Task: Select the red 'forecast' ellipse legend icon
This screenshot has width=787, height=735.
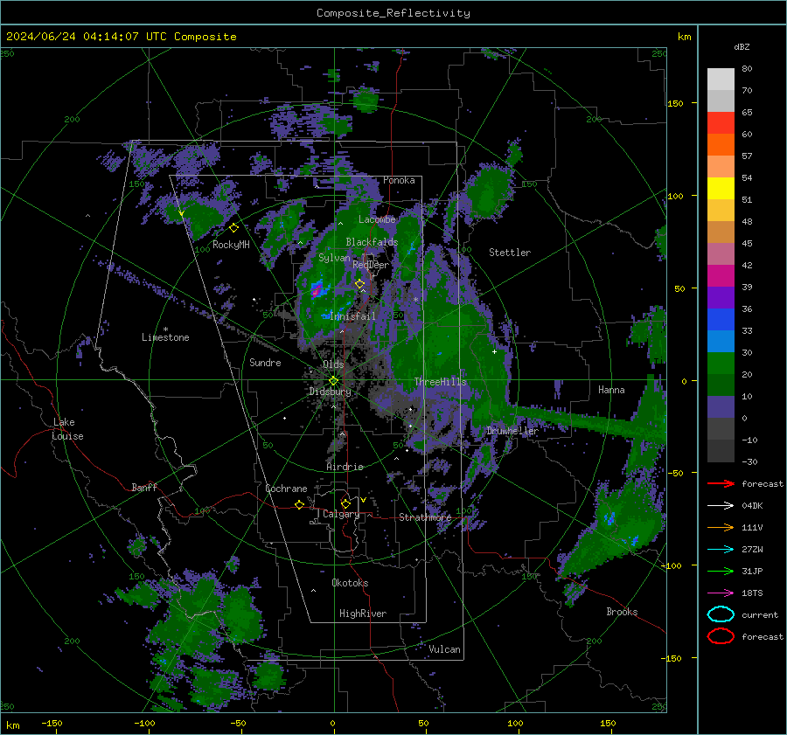Action: (721, 636)
